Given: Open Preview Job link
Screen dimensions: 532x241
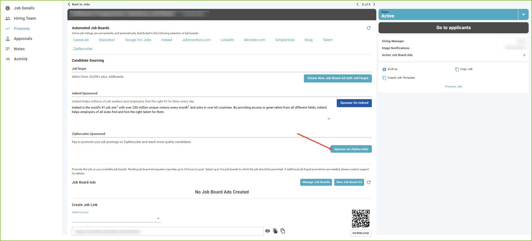Looking at the screenshot, I should coord(453,87).
